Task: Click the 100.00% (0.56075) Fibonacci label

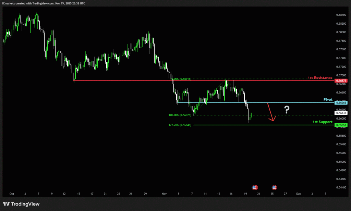Action: (181, 115)
